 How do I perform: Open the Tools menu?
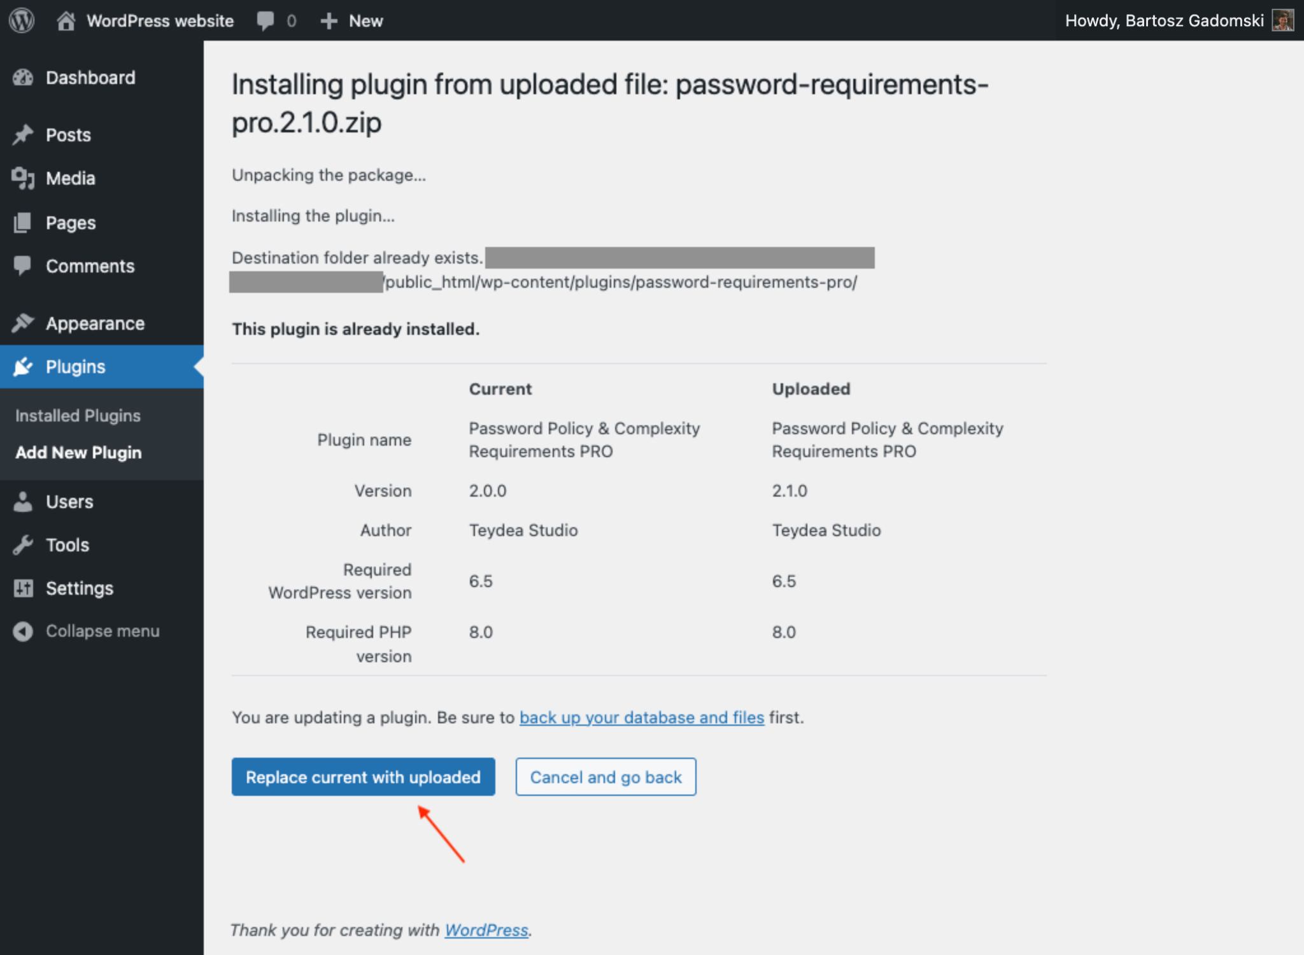click(x=67, y=545)
